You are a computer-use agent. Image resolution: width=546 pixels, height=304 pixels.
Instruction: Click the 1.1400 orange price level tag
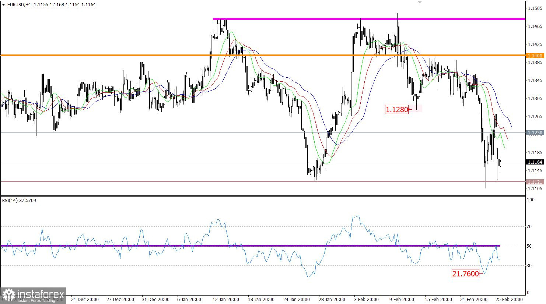pyautogui.click(x=535, y=56)
